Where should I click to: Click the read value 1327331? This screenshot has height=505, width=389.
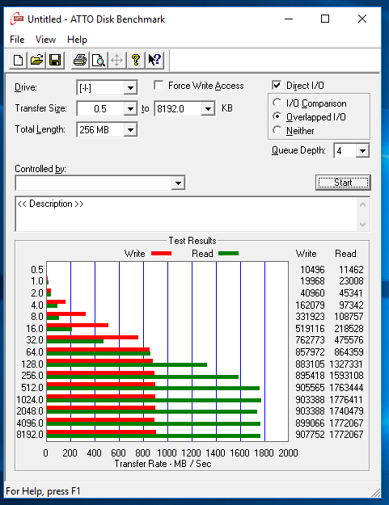pos(346,364)
